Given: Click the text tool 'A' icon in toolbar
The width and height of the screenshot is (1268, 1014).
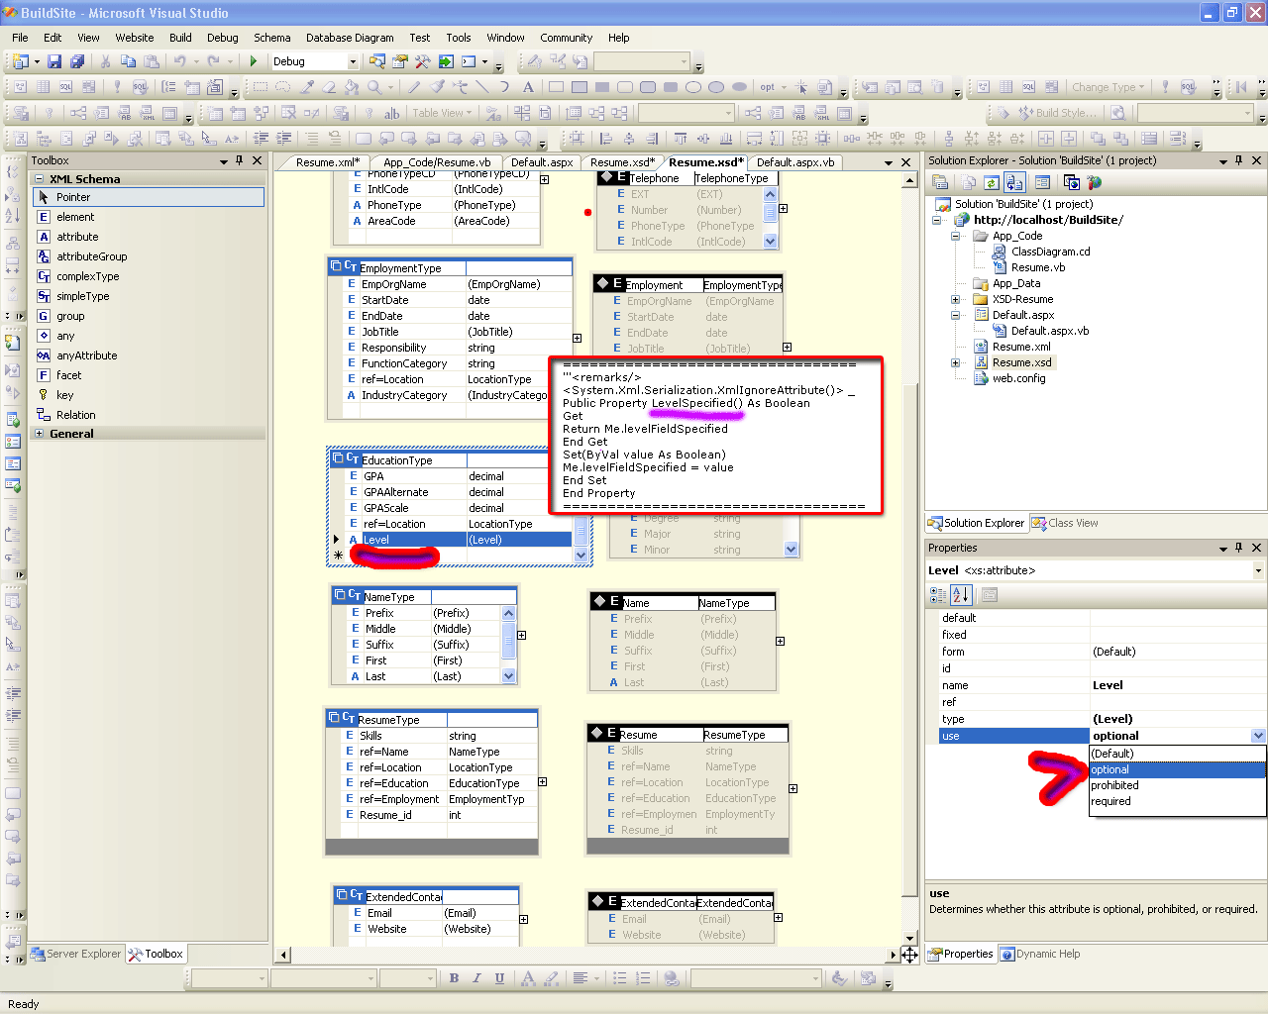Looking at the screenshot, I should click(528, 87).
